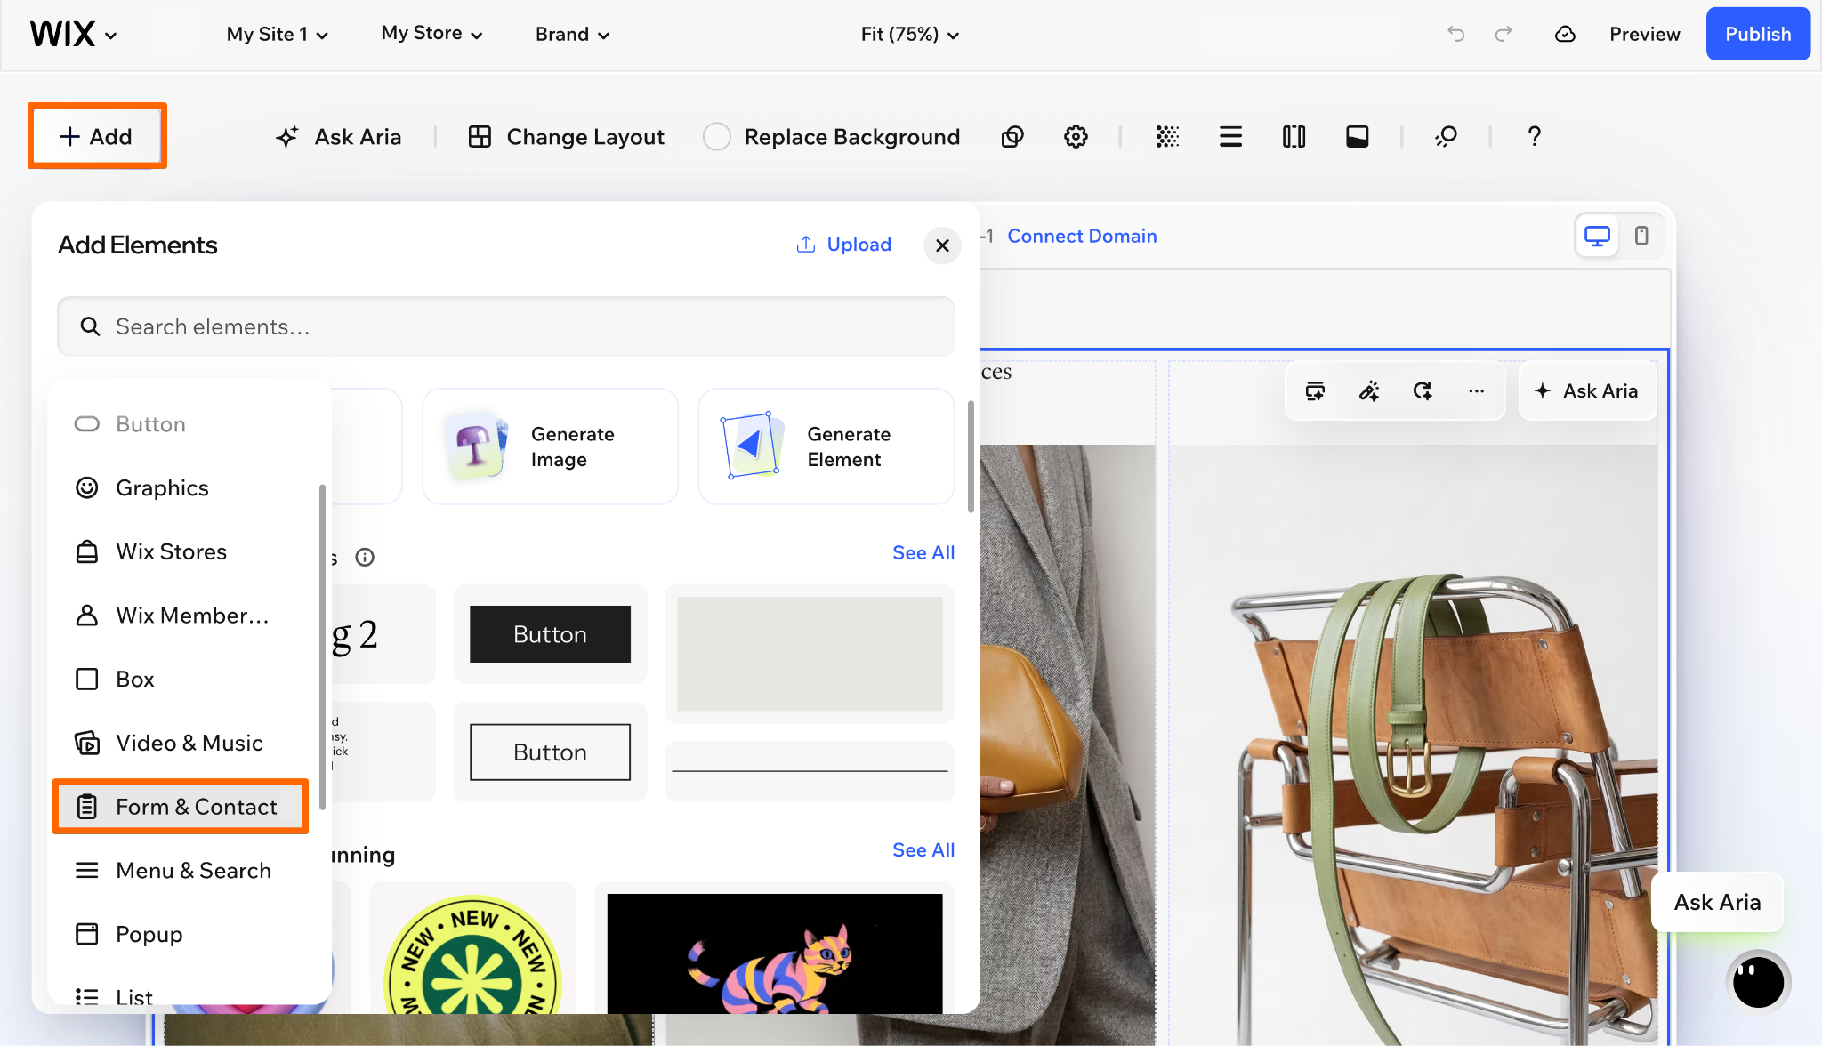Click the Search elements input field

[506, 326]
